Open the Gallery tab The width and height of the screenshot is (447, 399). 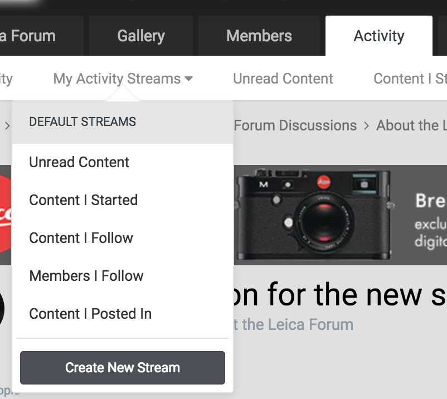141,36
